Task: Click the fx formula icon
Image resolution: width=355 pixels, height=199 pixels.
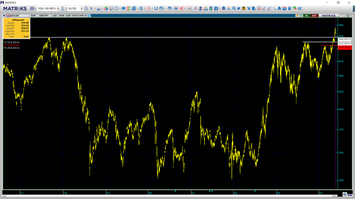Action: pyautogui.click(x=196, y=8)
